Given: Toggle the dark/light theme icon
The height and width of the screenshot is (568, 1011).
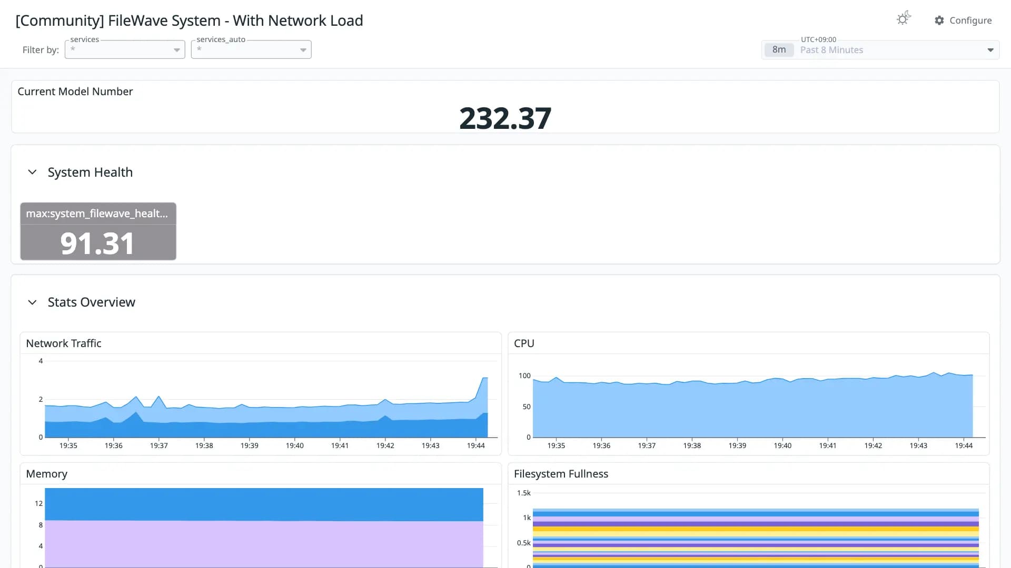Looking at the screenshot, I should coord(904,19).
